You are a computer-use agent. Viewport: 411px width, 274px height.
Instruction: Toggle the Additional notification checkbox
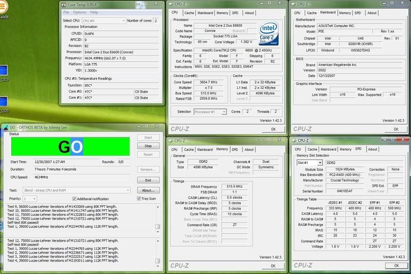(74, 198)
